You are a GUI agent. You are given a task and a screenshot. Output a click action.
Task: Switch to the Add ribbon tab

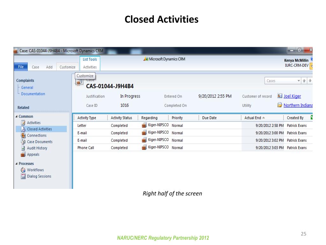click(49, 67)
